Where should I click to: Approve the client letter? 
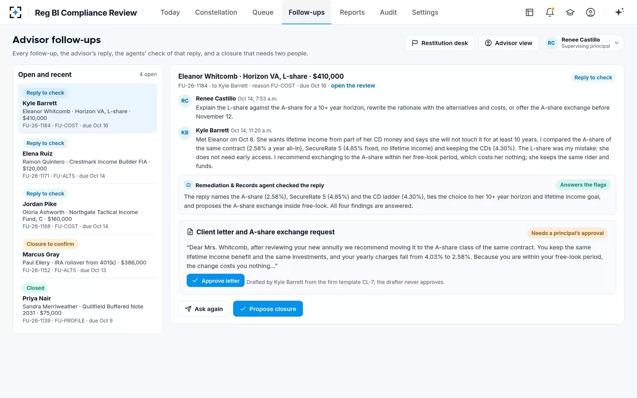pyautogui.click(x=215, y=281)
